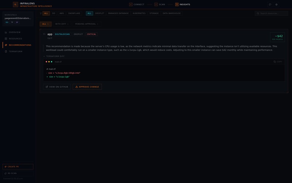Filter providers by AWS
The width and height of the screenshot is (292, 183).
tap(62, 13)
